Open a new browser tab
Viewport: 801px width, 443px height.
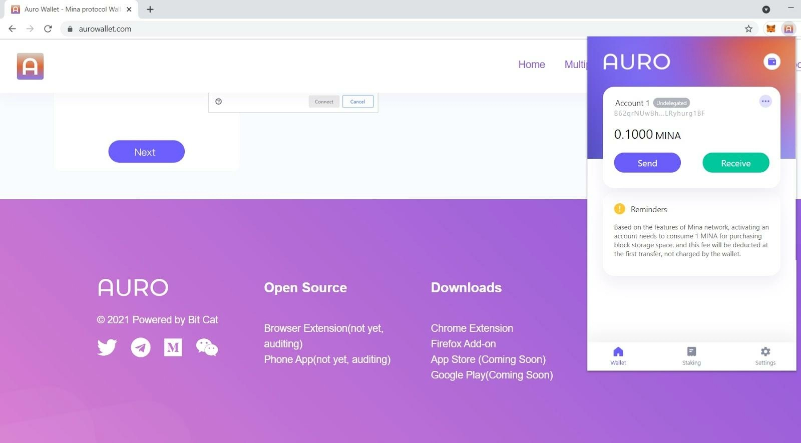click(x=150, y=9)
